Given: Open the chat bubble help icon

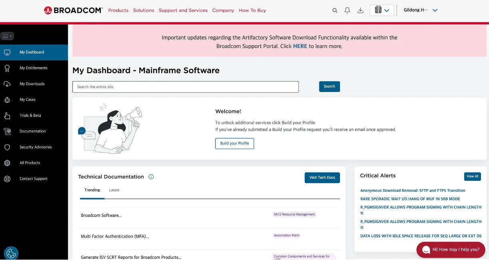Looking at the screenshot, I should point(426,250).
